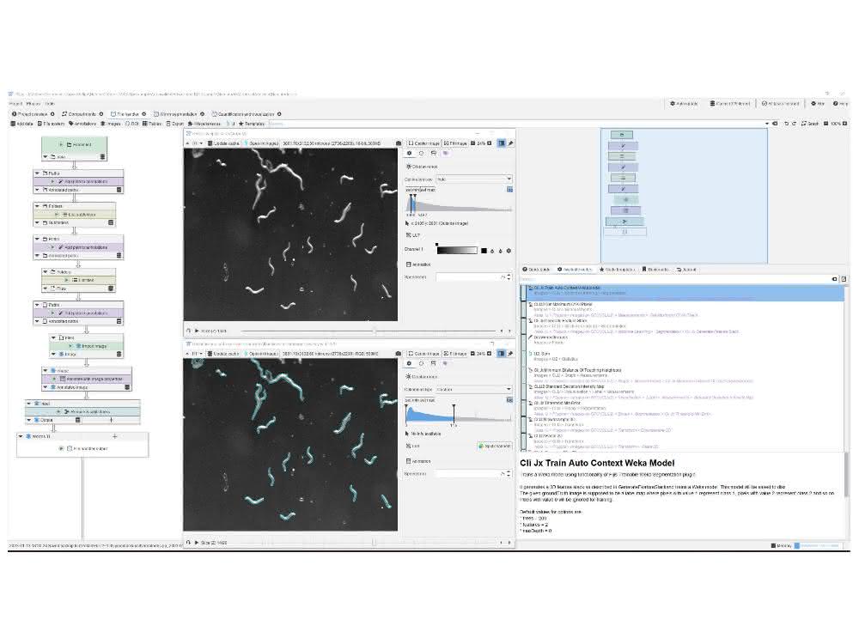This screenshot has height=644, width=859.
Task: Open the Plugins menu
Action: tap(33, 104)
